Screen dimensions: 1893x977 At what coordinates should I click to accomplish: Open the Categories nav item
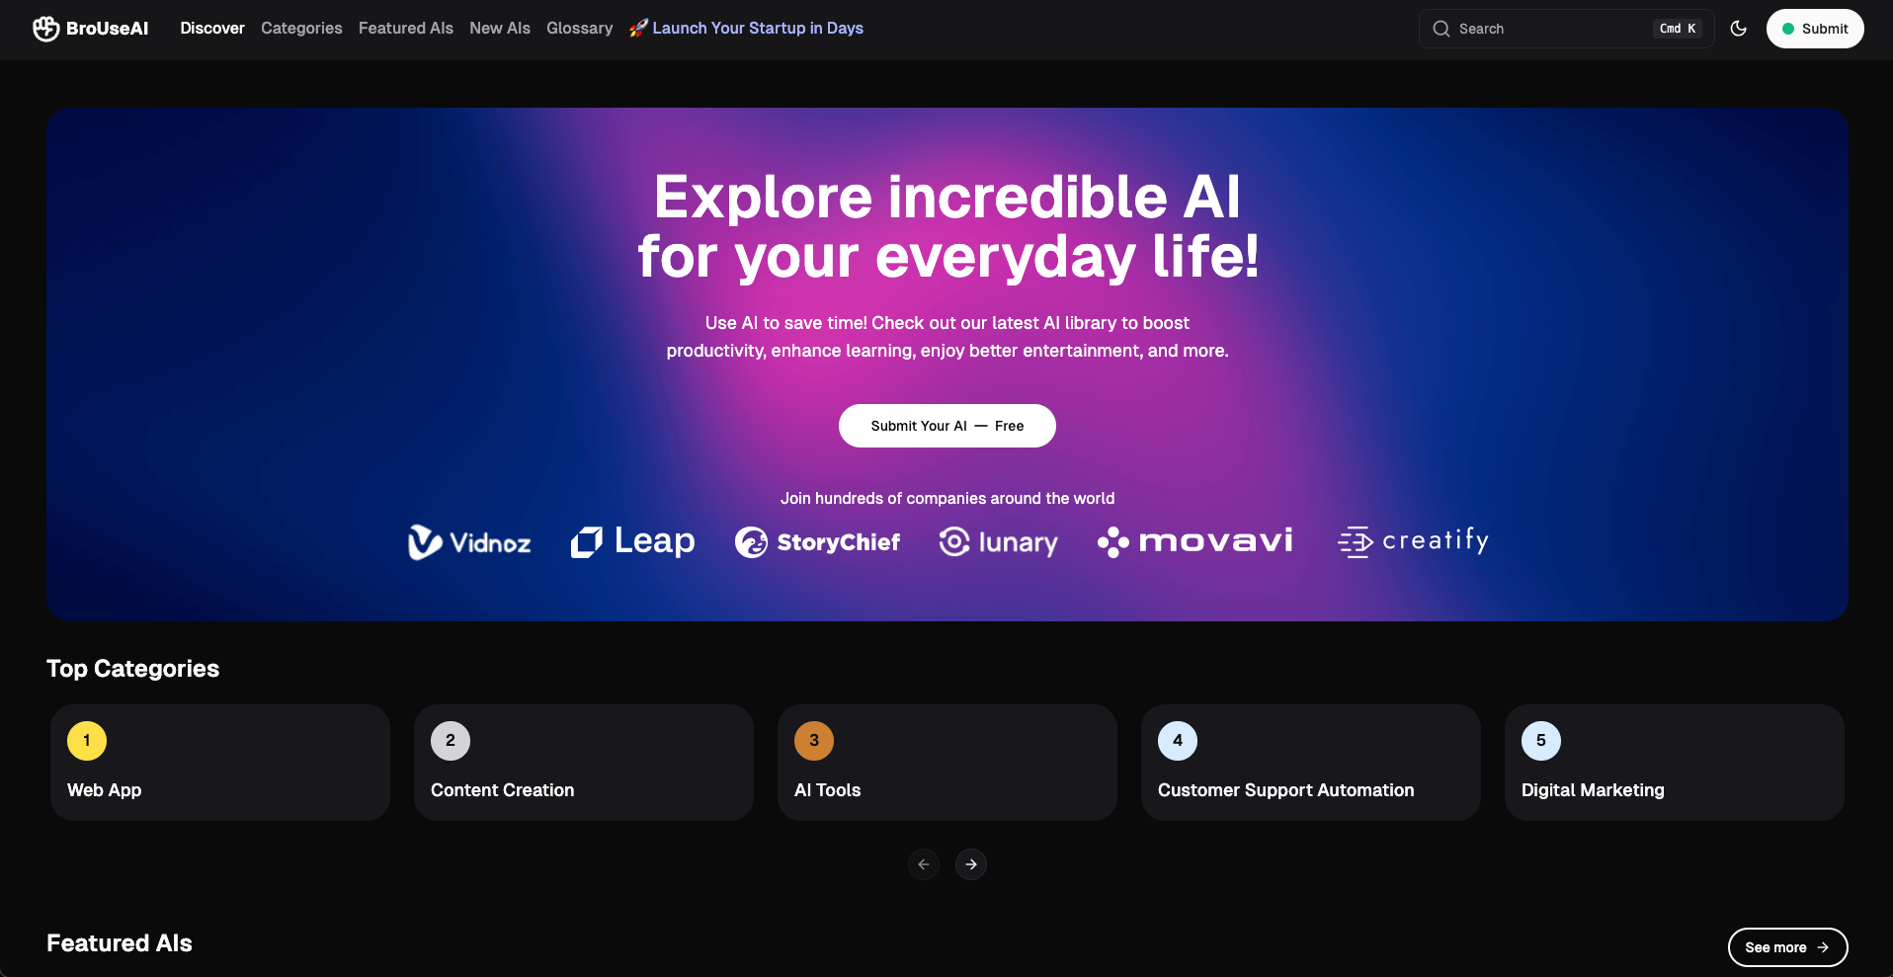pyautogui.click(x=301, y=29)
